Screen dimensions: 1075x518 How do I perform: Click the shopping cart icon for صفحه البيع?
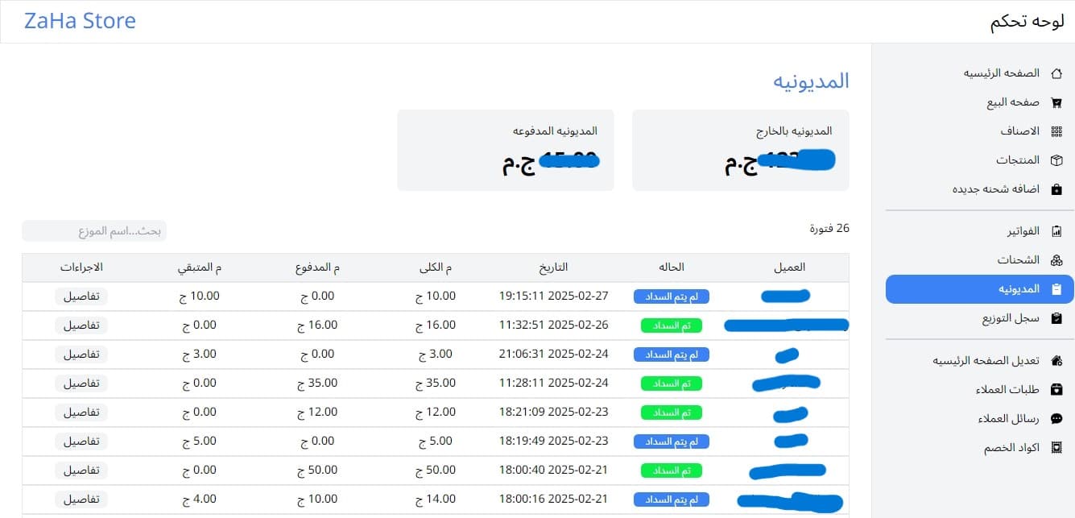click(1057, 102)
